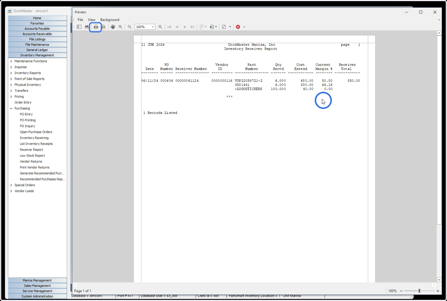Click the zoom slider handle
Screen dimensions: 447x301
[x=419, y=291]
